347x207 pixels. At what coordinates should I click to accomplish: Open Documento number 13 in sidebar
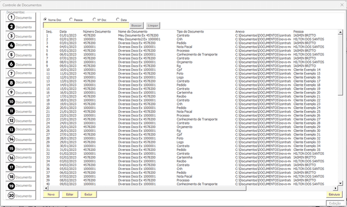tap(21, 129)
